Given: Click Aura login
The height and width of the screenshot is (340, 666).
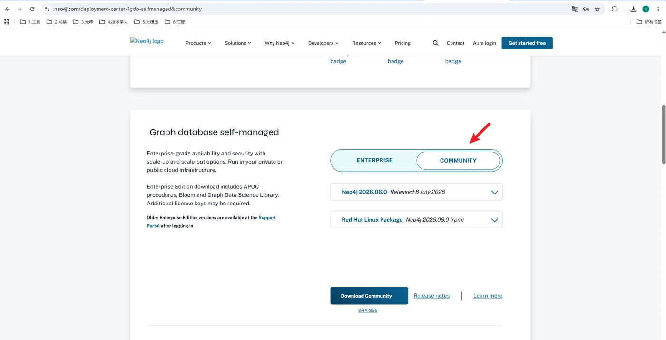Looking at the screenshot, I should tap(484, 43).
